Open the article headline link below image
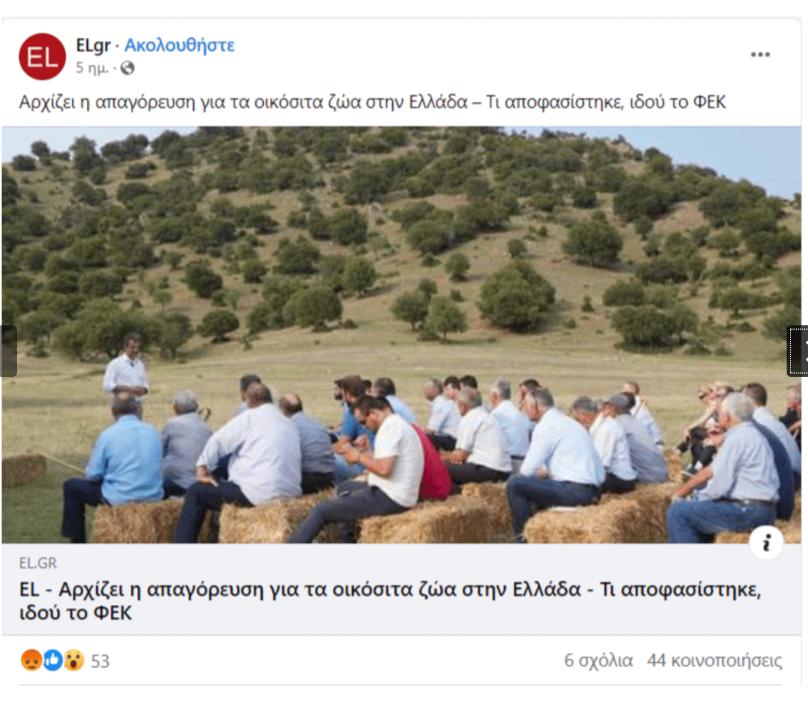The height and width of the screenshot is (716, 808). pos(390,601)
